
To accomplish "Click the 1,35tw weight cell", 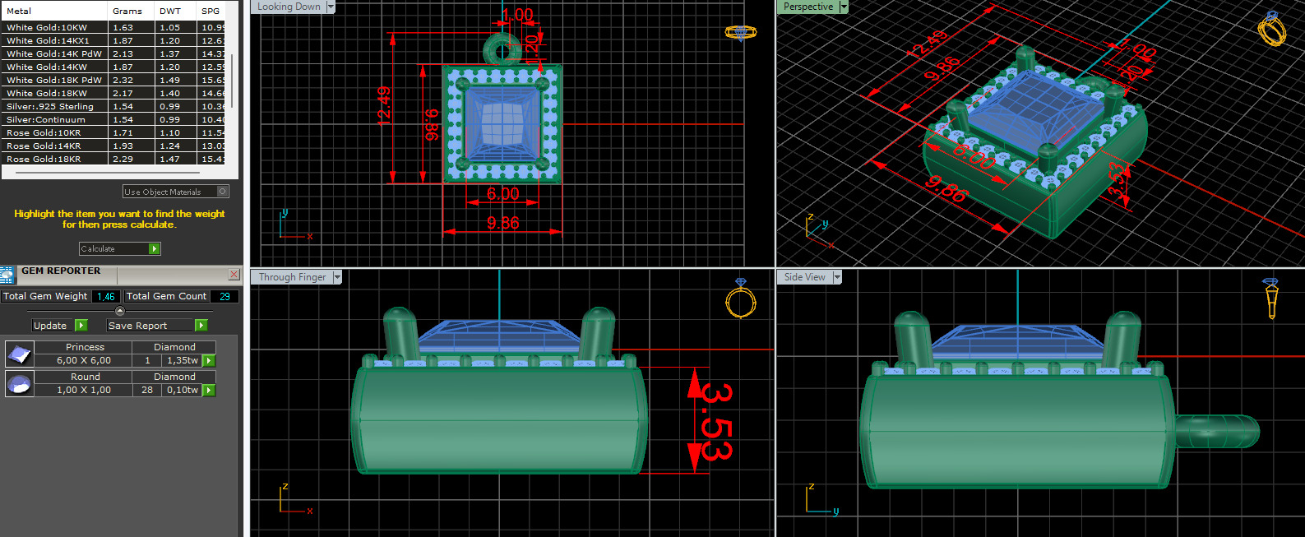I will point(183,360).
